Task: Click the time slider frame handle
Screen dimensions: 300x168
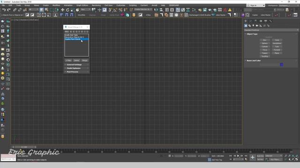Action: coord(24,147)
